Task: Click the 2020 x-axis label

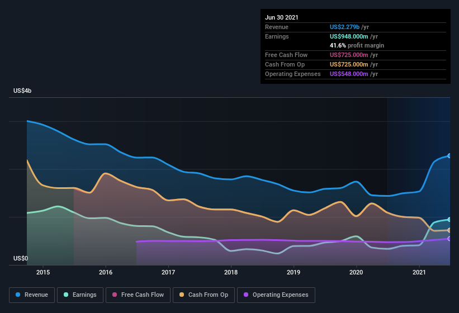Action: (356, 272)
